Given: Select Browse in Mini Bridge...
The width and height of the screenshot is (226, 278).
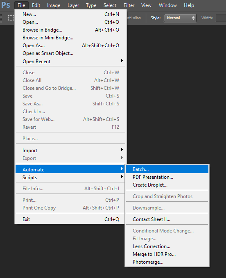Looking at the screenshot, I should (70, 38).
